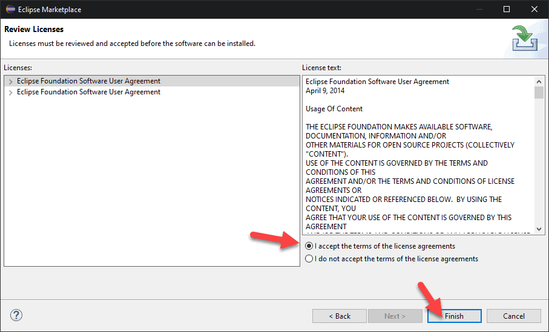This screenshot has height=332, width=549.
Task: Click the help question mark icon
Action: point(16,315)
